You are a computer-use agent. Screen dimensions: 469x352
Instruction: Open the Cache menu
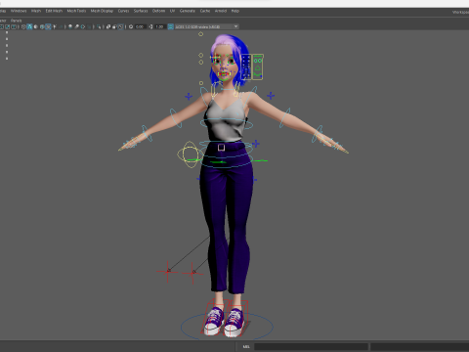coord(205,11)
